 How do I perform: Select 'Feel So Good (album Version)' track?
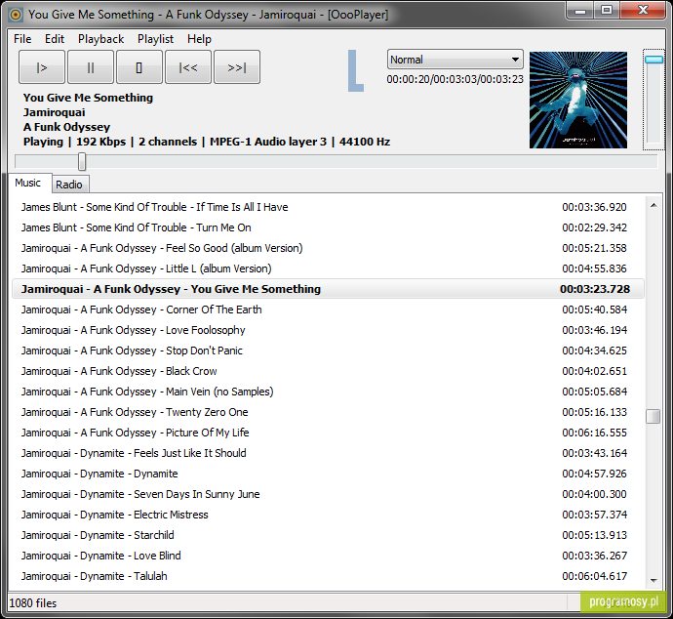click(x=328, y=248)
